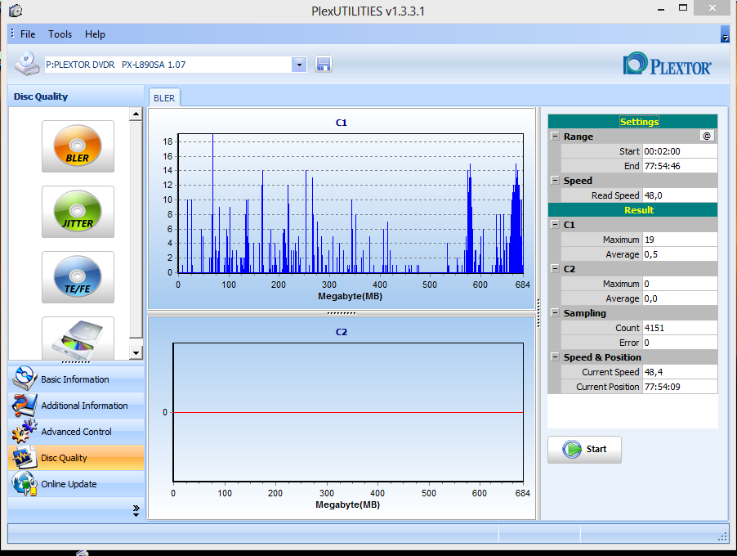Click the Plextor logo
This screenshot has width=737, height=556.
click(667, 64)
